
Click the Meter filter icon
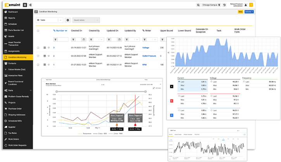pos(145,39)
